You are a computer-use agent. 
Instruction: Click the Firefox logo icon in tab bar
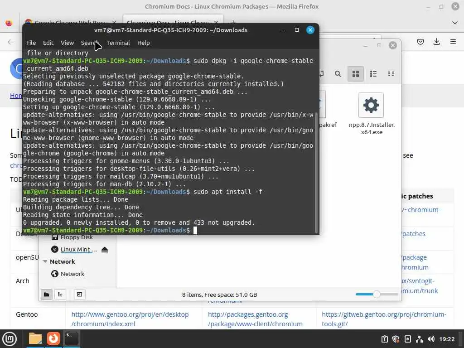9,23
